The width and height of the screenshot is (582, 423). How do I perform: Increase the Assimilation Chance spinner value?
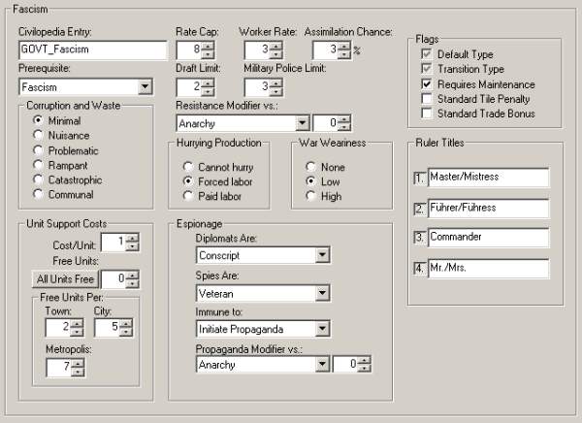pyautogui.click(x=343, y=45)
